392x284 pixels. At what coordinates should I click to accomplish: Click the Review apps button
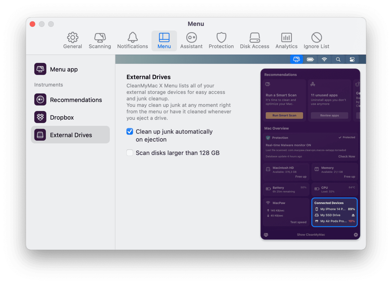(329, 115)
